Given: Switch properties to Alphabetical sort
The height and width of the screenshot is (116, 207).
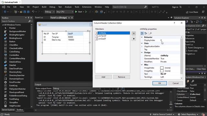Looking at the screenshot, I should click(146, 33).
